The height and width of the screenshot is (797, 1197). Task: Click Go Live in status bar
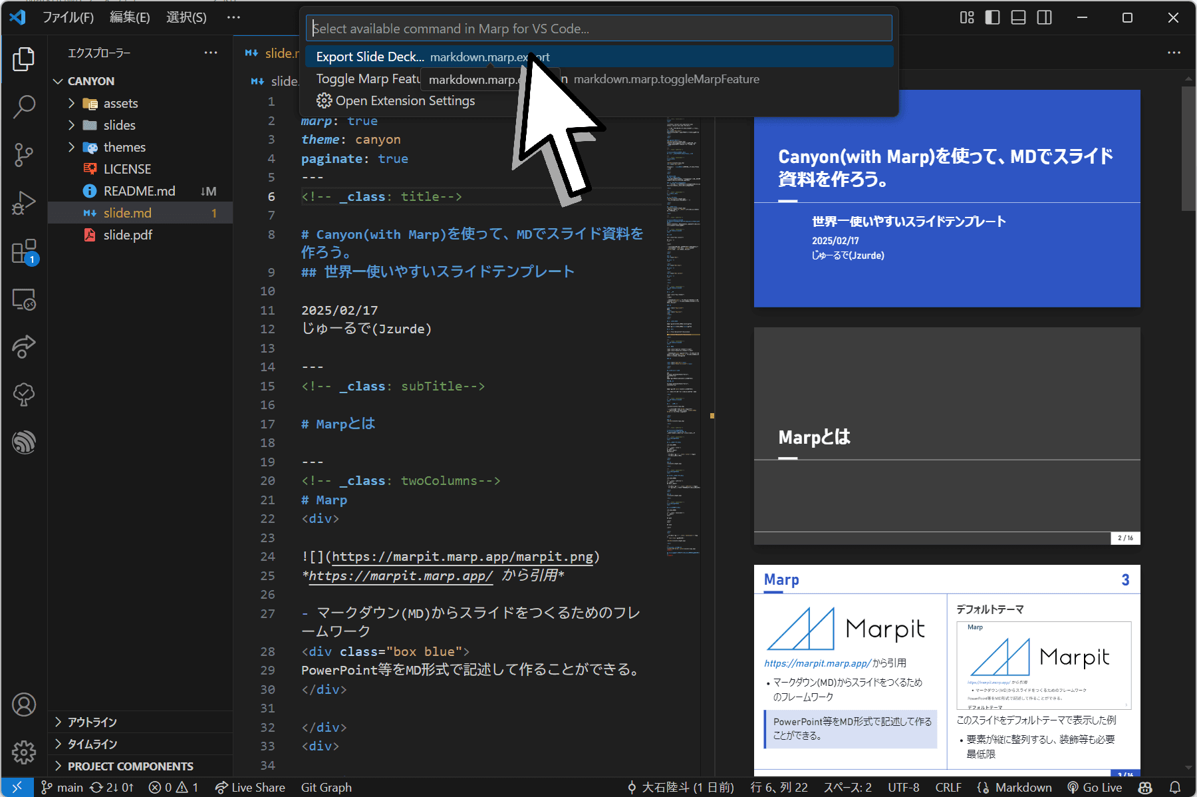coord(1095,787)
